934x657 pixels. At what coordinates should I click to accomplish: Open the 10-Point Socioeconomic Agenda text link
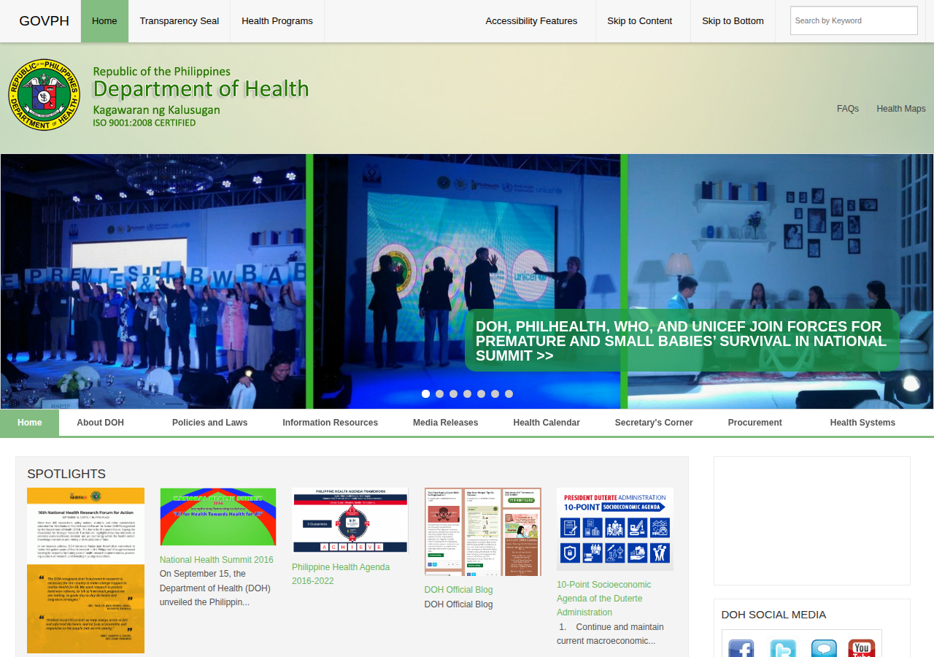coord(604,599)
